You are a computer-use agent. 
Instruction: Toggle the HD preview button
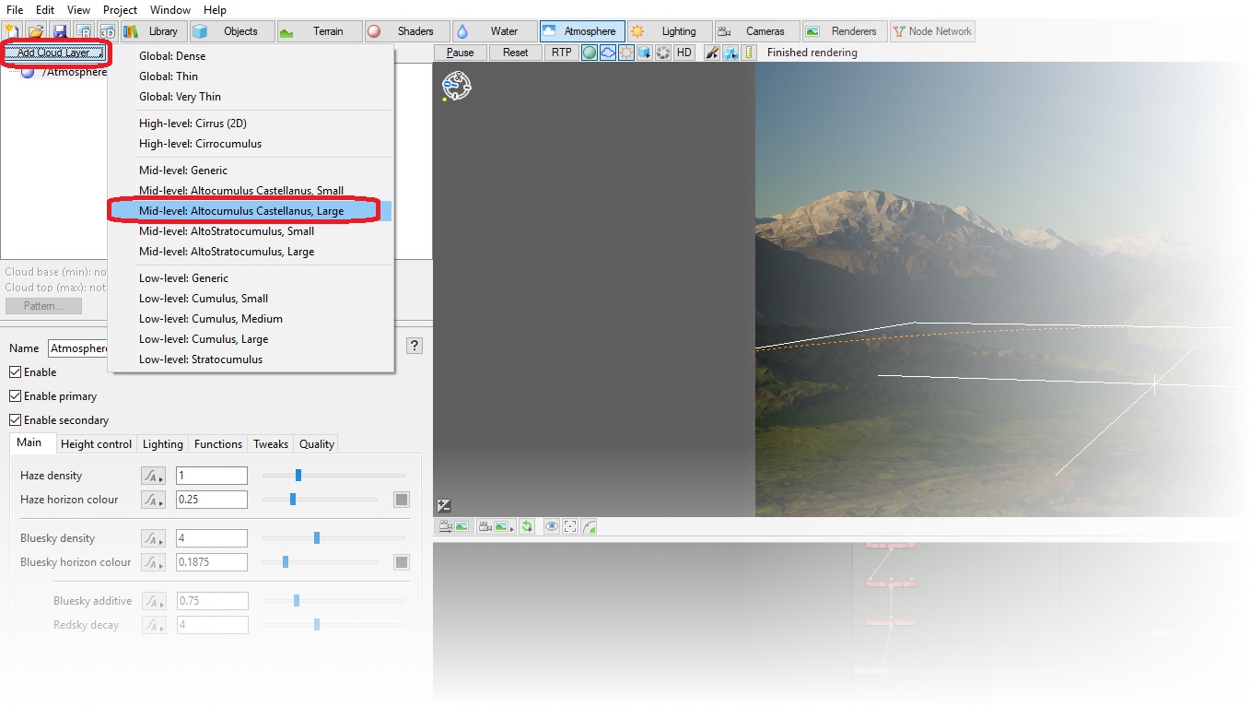(684, 53)
